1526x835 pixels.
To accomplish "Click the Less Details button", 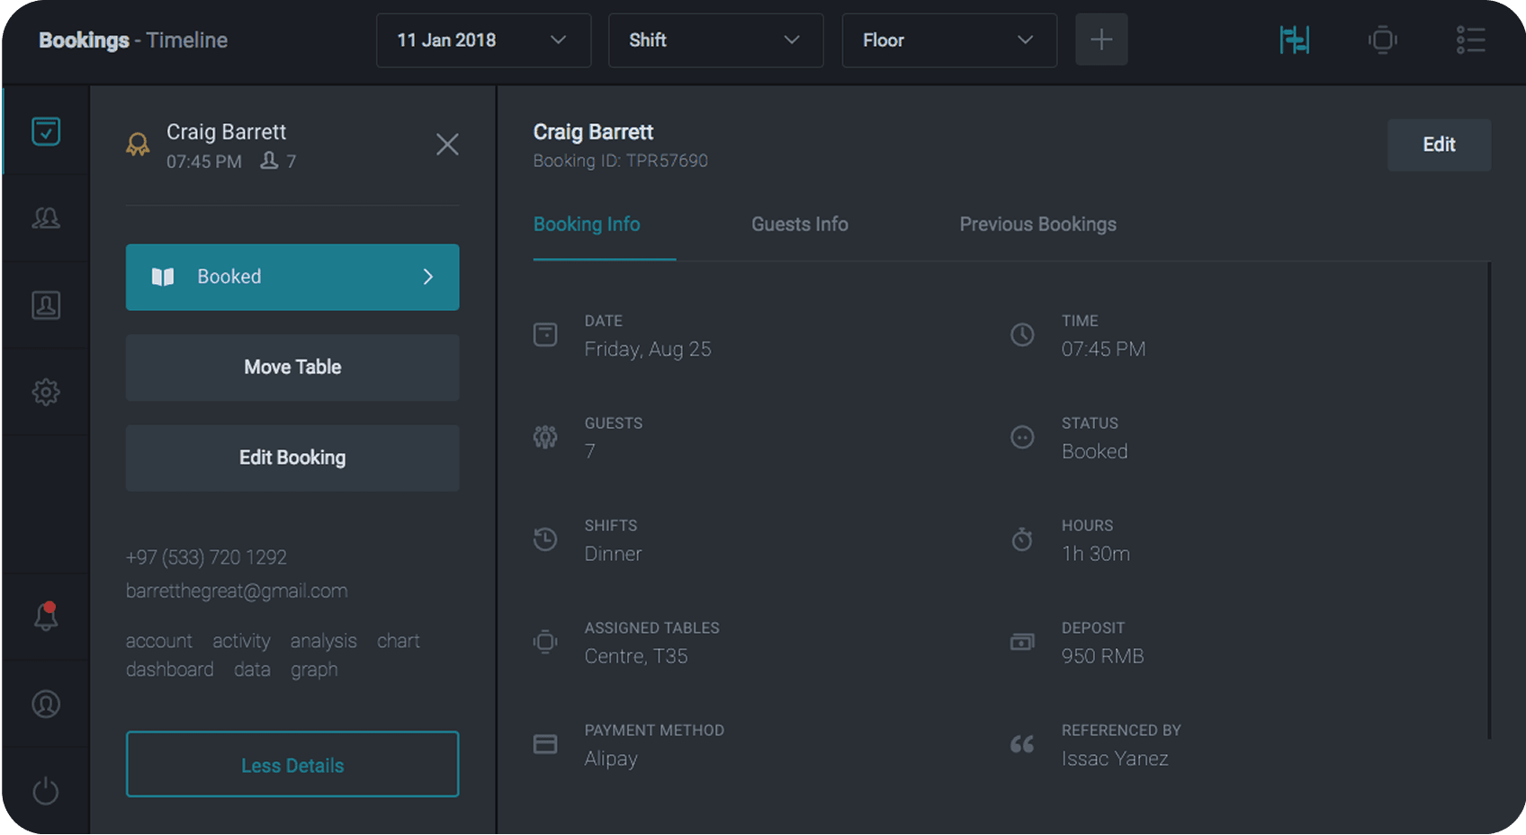I will tap(292, 765).
